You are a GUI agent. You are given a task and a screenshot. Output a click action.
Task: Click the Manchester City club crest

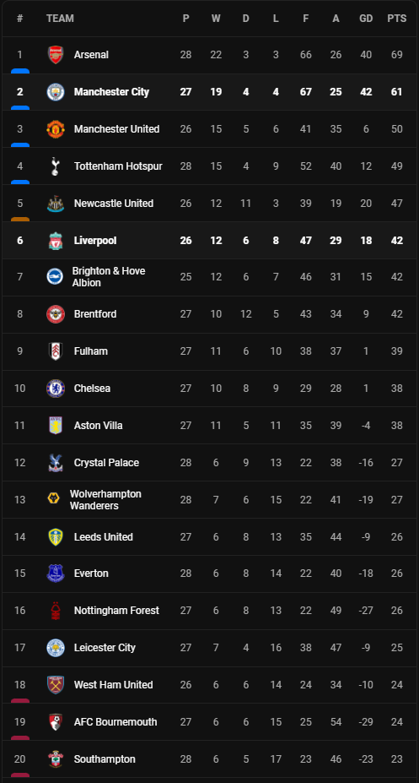56,92
